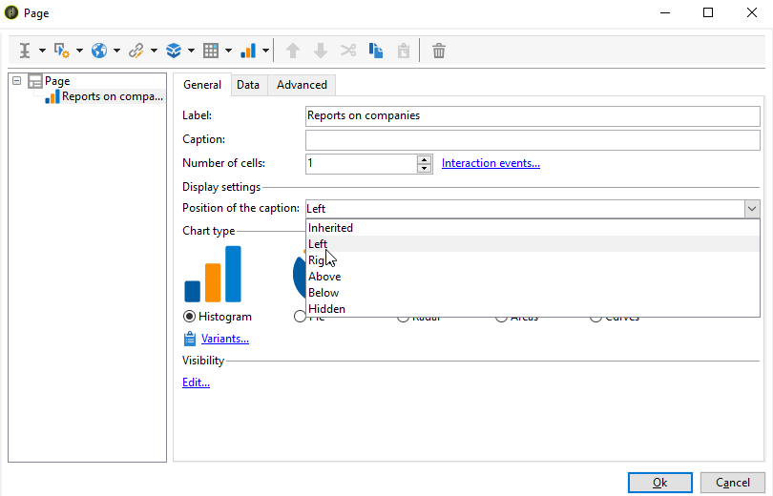773x496 pixels.
Task: Switch to the Data tab
Action: pos(248,85)
